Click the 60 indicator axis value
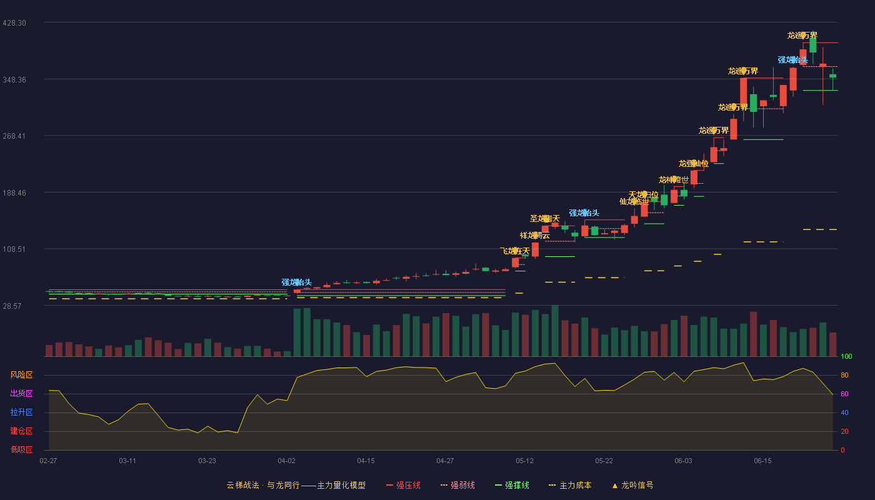This screenshot has width=875, height=500. pyautogui.click(x=844, y=394)
